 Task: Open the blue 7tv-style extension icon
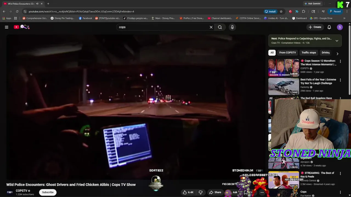tap(297, 11)
